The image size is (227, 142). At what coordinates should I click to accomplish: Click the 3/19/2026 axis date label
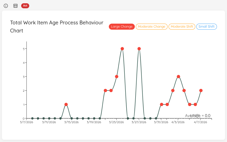[x=94, y=122]
